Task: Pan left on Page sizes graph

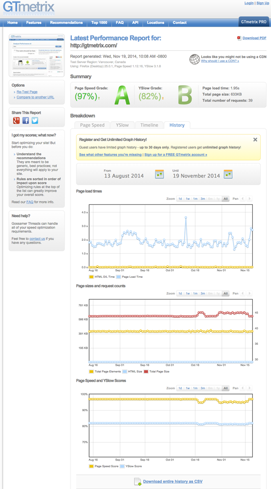Action: click(242, 293)
